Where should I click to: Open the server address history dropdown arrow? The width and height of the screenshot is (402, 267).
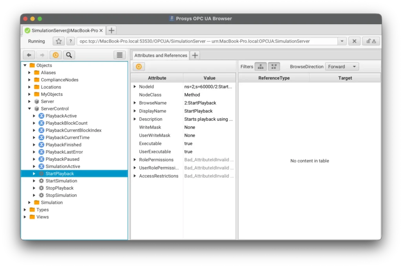click(x=342, y=41)
